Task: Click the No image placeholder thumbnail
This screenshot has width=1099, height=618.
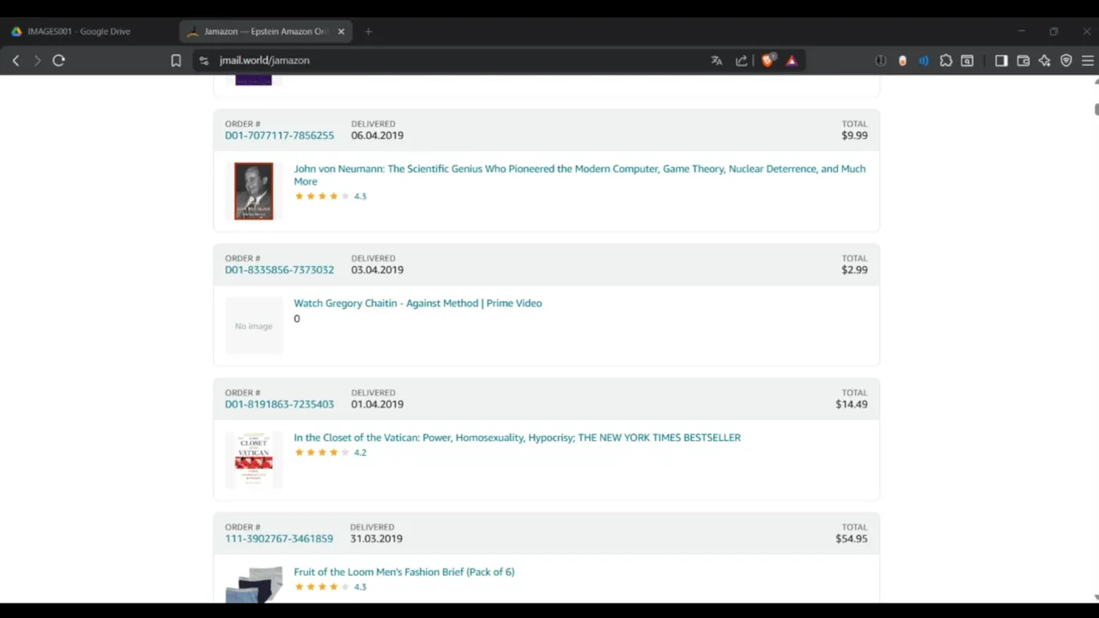Action: point(254,326)
